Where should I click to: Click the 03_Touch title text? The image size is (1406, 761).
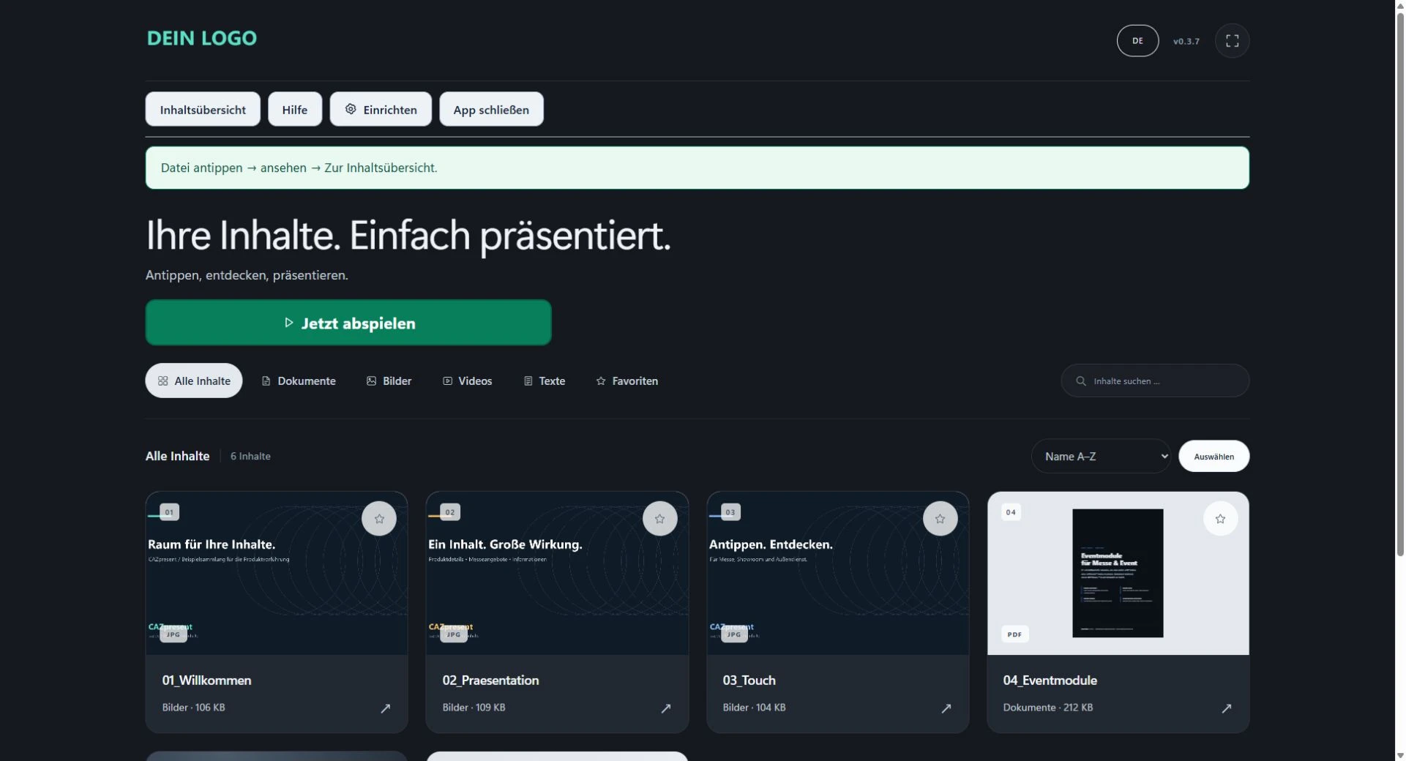pyautogui.click(x=749, y=681)
